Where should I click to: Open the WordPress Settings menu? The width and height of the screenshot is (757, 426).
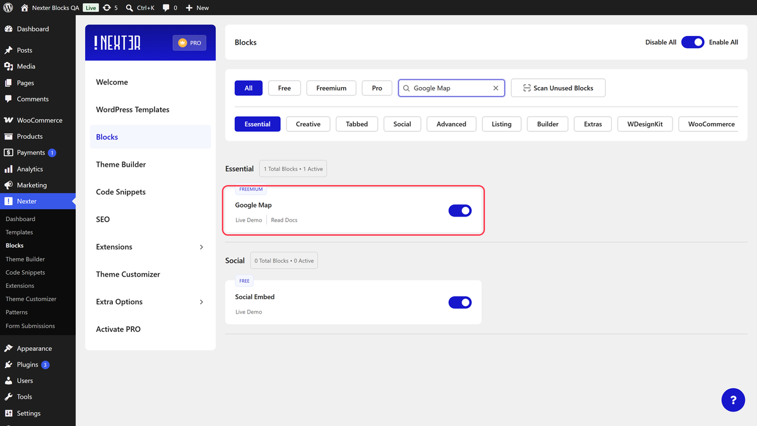pyautogui.click(x=38, y=413)
